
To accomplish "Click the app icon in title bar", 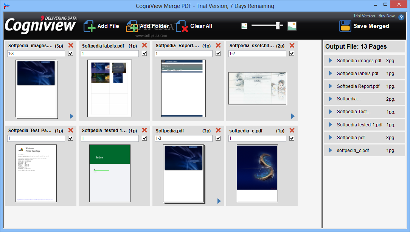I will pos(6,6).
